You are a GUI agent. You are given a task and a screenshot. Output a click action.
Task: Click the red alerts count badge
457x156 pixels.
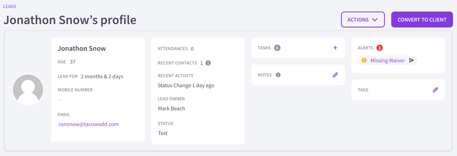point(380,48)
